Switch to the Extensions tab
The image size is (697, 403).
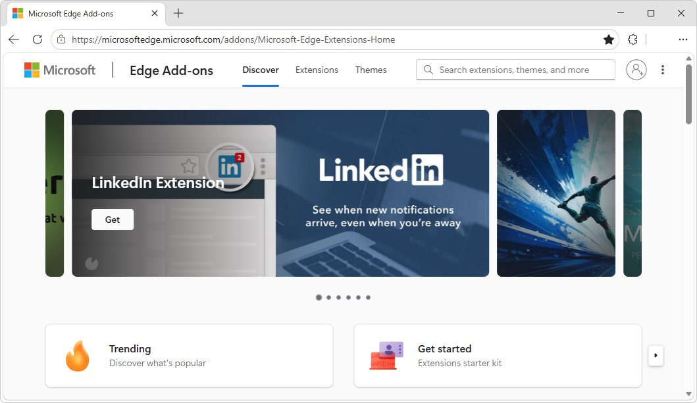[x=317, y=70]
